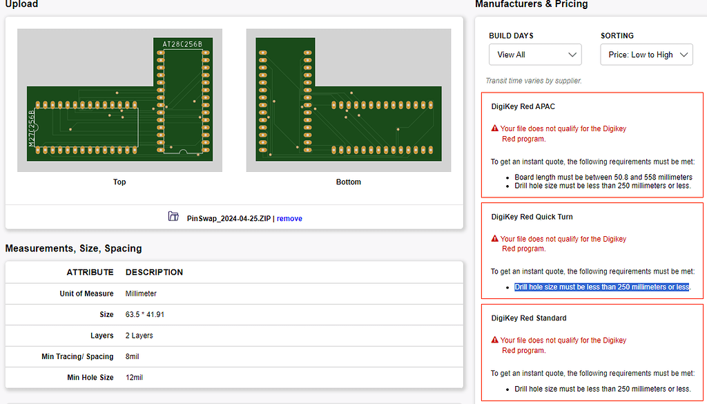Click the folder icon beside PinSwap ZIP
Viewport: 707px width, 404px height.
(x=173, y=216)
